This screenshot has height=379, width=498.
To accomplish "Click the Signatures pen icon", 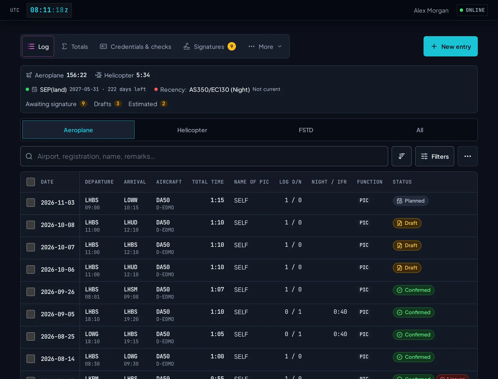I will [186, 46].
